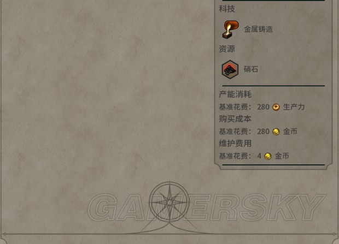Viewport: 339px width, 244px height.
Task: Click the Metal Casting technology icon
Action: click(231, 30)
